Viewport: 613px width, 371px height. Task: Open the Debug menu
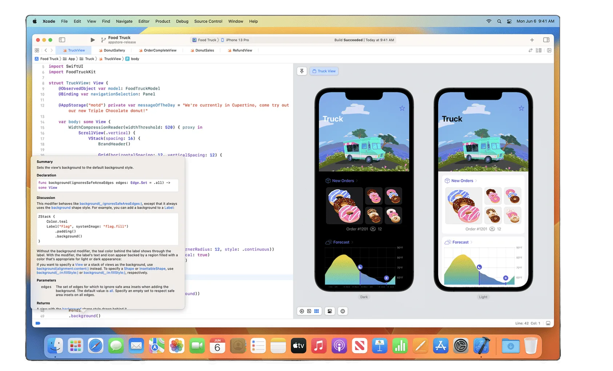182,21
